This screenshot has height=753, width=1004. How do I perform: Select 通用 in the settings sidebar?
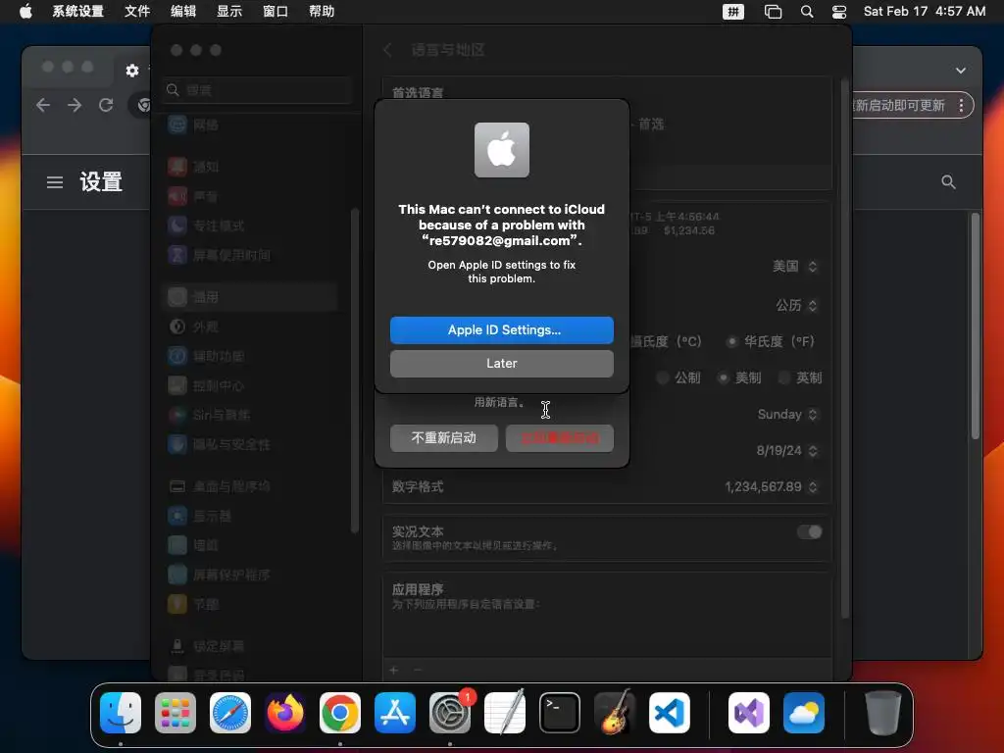click(x=250, y=297)
